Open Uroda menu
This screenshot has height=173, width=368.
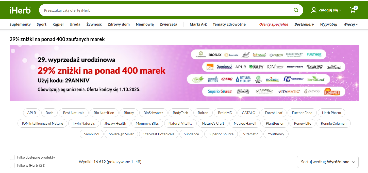pos(75,24)
